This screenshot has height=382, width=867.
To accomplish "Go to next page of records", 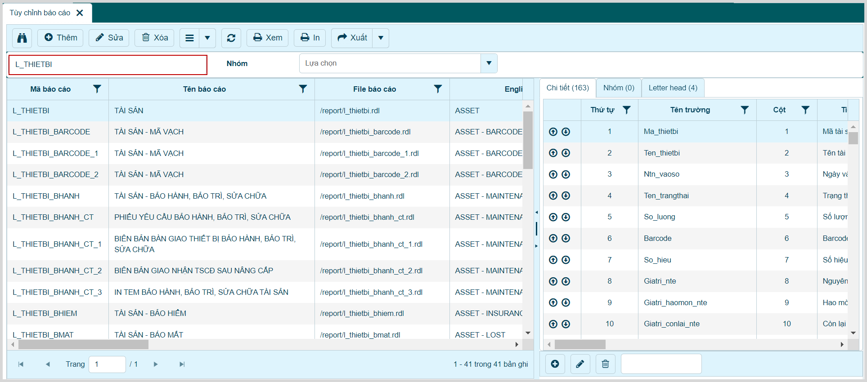I will 156,364.
